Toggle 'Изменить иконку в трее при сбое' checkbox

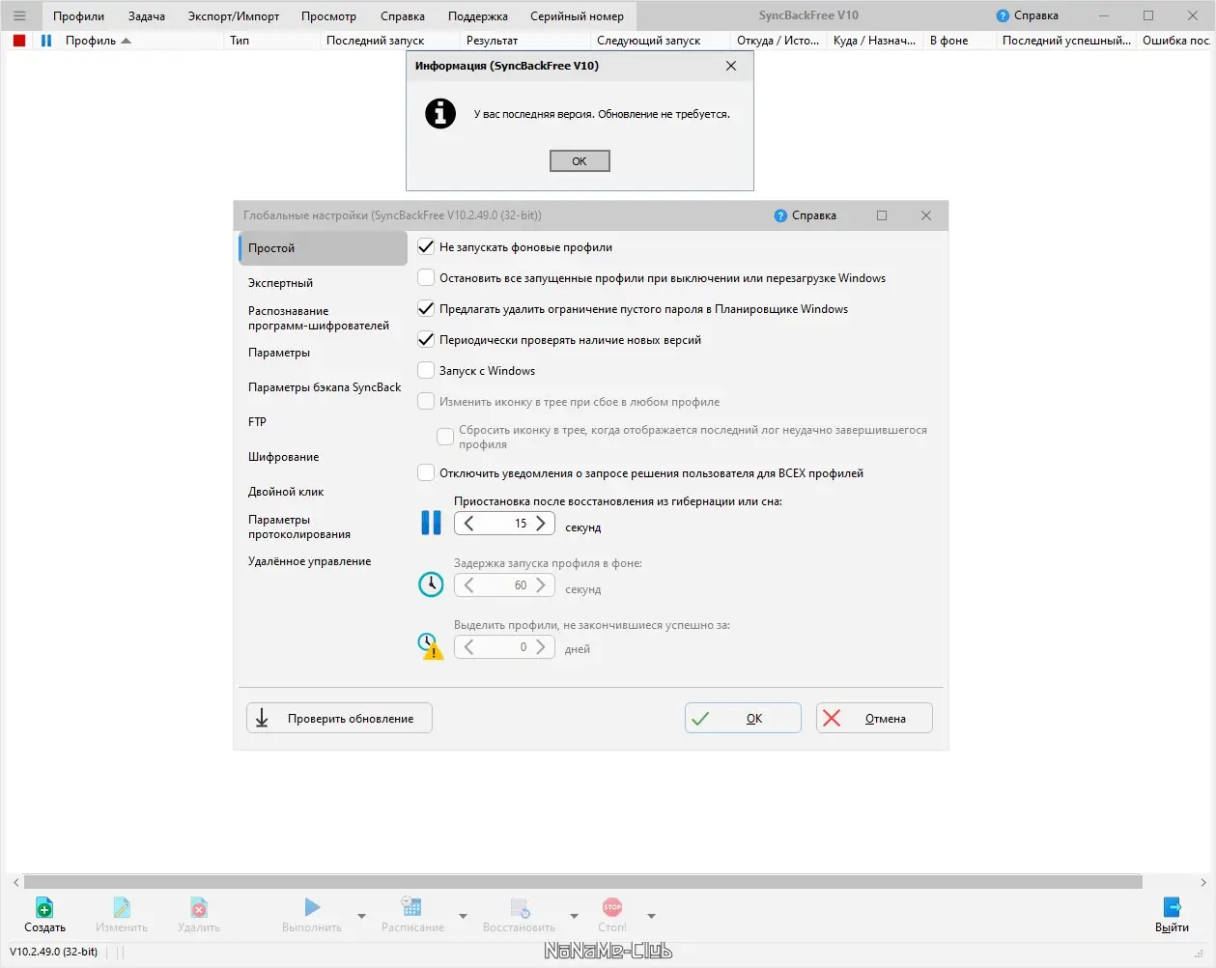pos(426,402)
